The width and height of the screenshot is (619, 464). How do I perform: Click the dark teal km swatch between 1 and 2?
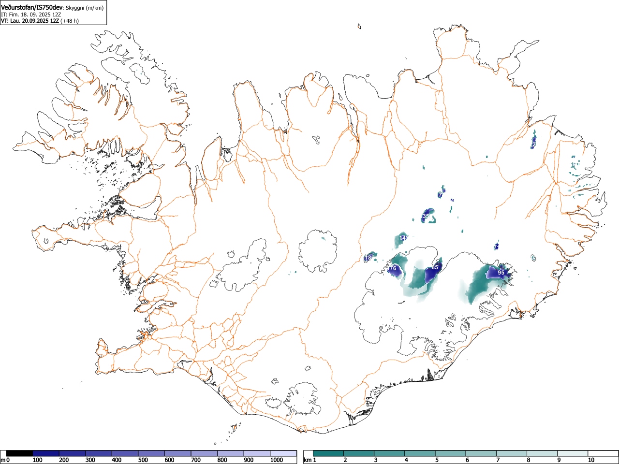(x=328, y=453)
